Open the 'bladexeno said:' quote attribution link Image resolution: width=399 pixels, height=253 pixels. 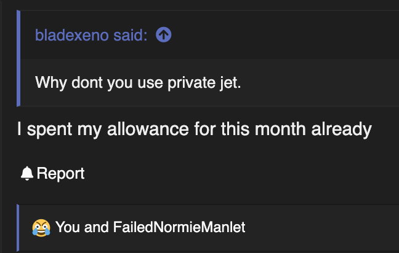coord(91,35)
